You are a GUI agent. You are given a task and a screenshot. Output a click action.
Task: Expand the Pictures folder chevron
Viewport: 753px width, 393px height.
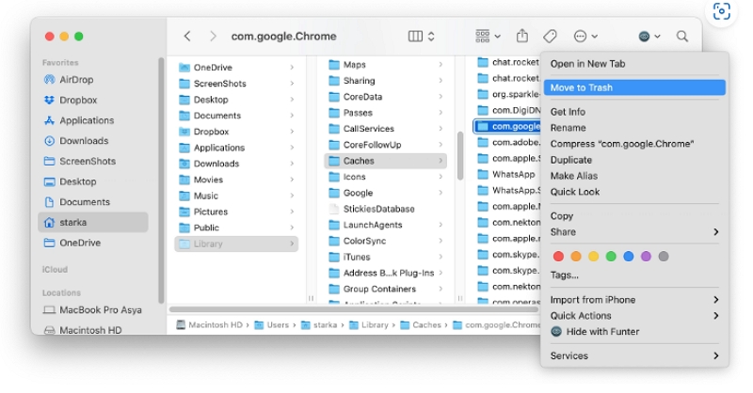(292, 212)
